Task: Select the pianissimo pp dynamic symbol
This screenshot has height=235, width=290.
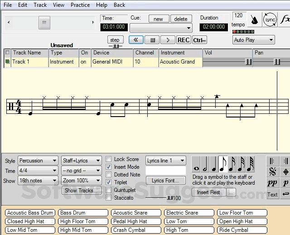Action: coord(272,183)
